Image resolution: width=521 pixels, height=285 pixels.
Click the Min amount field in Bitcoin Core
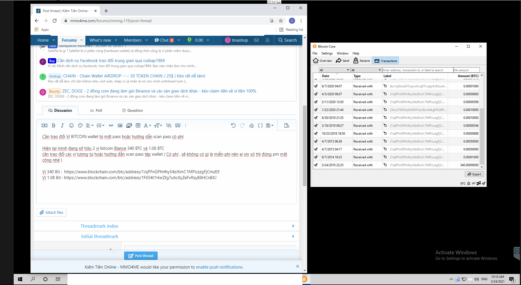[466, 70]
